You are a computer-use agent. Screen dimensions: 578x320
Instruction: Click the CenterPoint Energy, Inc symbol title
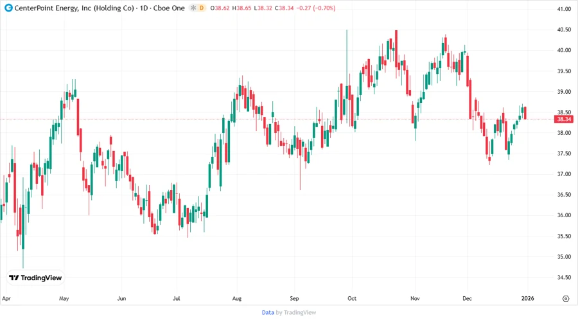[x=74, y=8]
